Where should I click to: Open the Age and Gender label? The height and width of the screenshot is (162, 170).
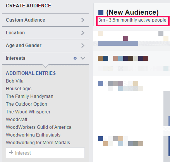[x=24, y=46]
